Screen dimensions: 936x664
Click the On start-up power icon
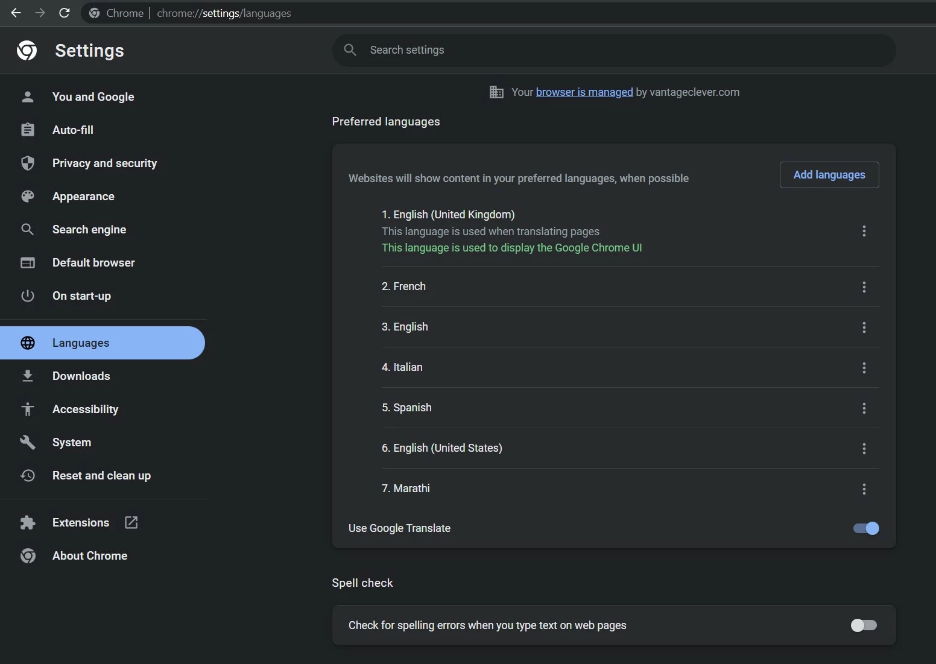pyautogui.click(x=28, y=296)
